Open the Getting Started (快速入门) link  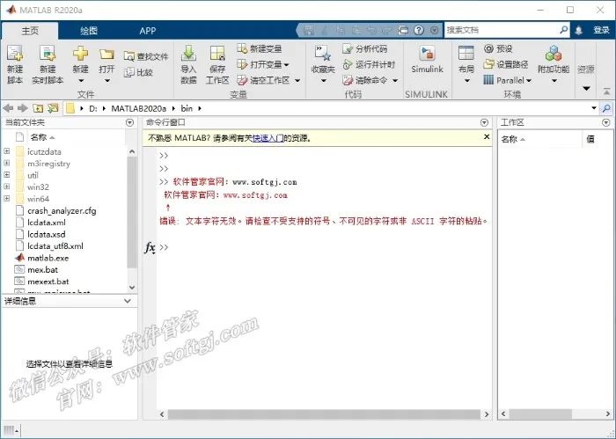click(x=268, y=138)
